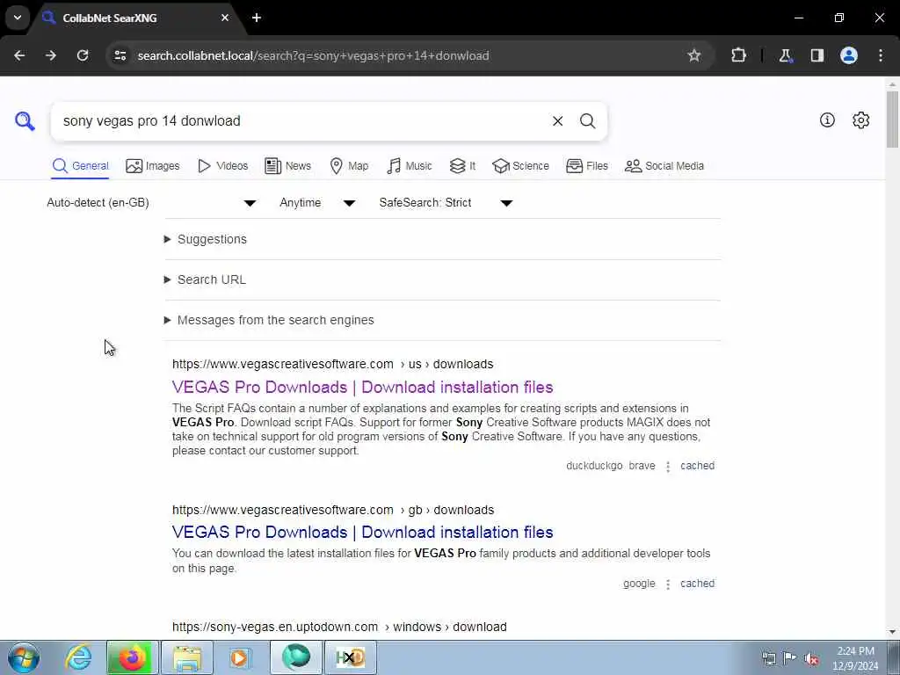Click the network tray icon
The image size is (900, 675).
(768, 658)
